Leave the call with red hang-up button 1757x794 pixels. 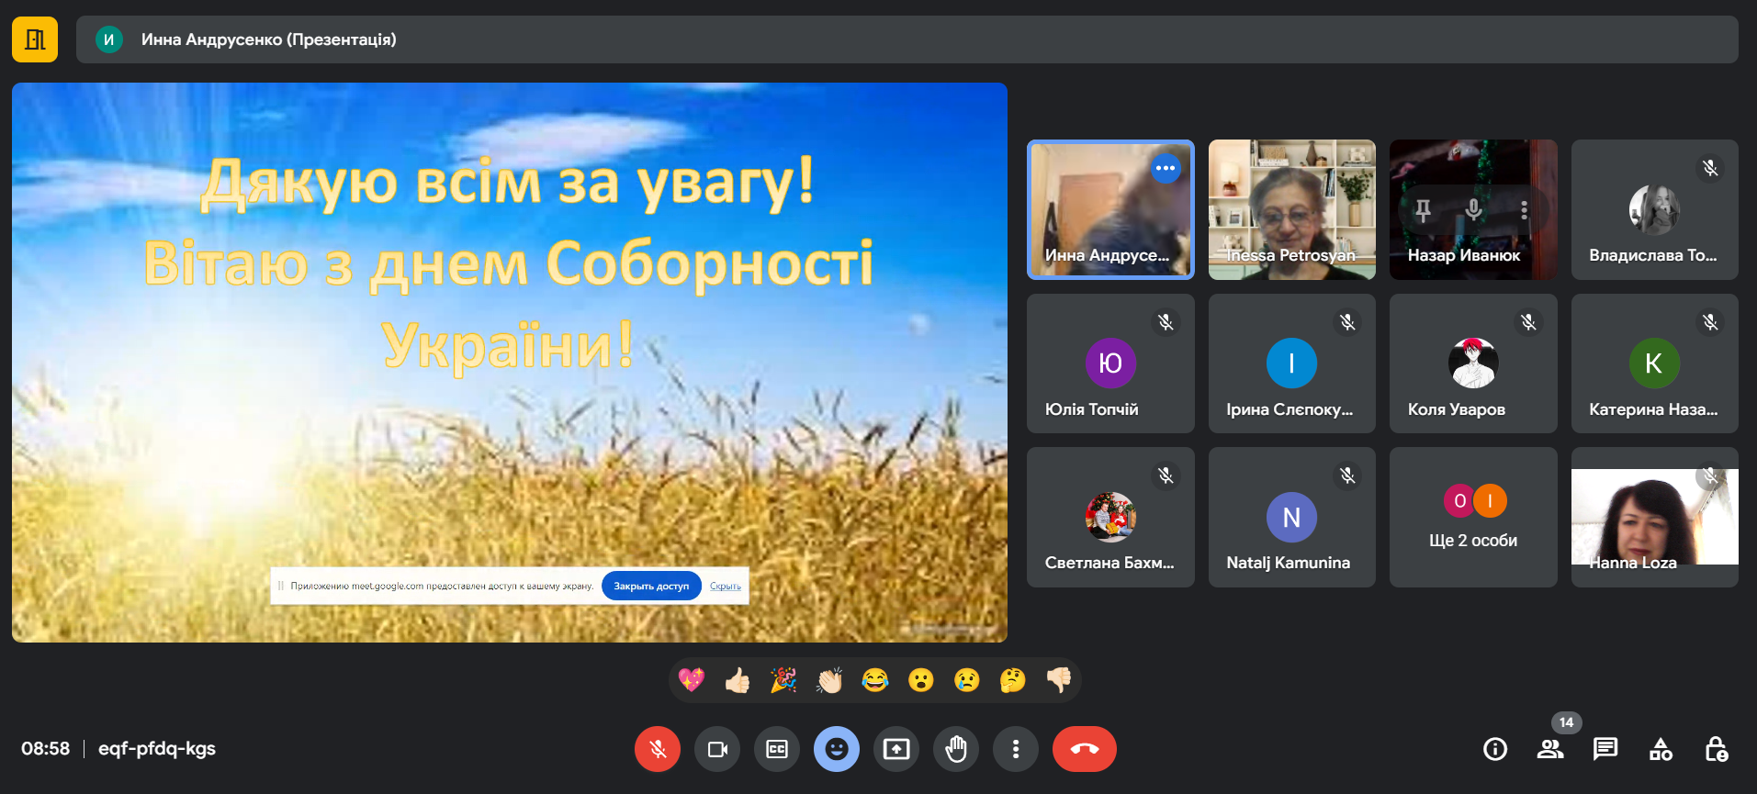1085,749
